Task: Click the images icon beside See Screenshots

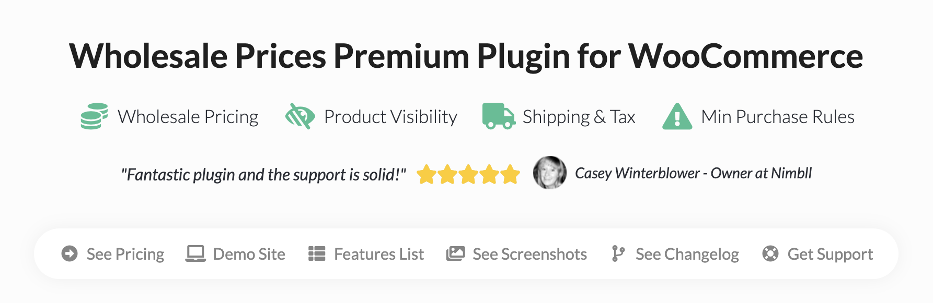Action: click(455, 254)
